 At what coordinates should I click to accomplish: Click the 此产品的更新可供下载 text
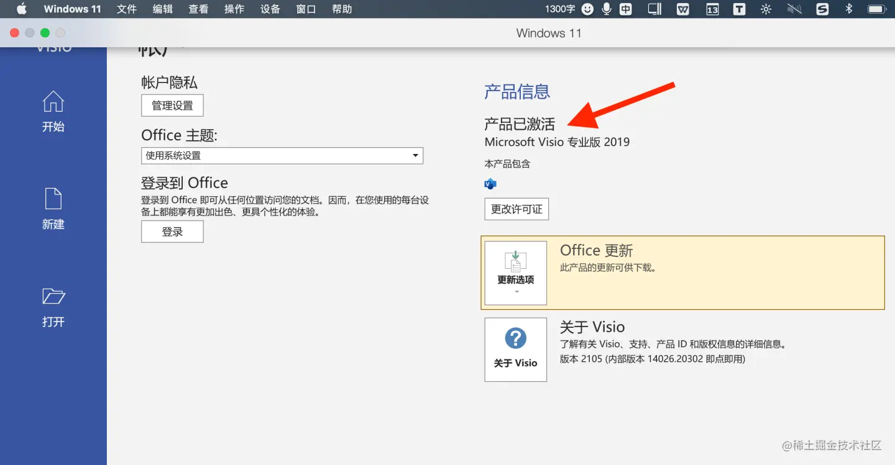pyautogui.click(x=608, y=268)
